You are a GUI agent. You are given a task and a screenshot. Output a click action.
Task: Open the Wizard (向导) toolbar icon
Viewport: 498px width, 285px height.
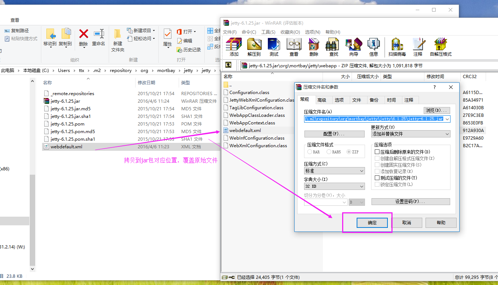(354, 44)
